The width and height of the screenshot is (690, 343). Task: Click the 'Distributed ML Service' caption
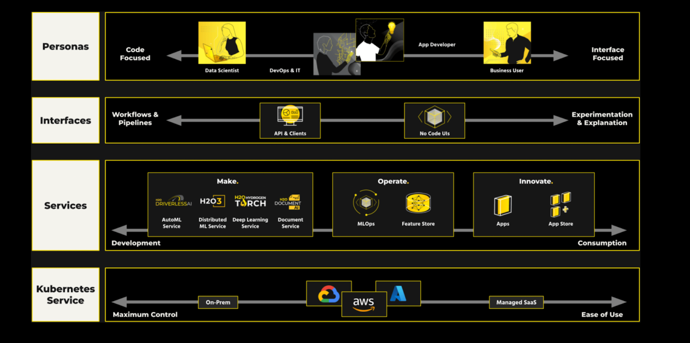pyautogui.click(x=213, y=223)
